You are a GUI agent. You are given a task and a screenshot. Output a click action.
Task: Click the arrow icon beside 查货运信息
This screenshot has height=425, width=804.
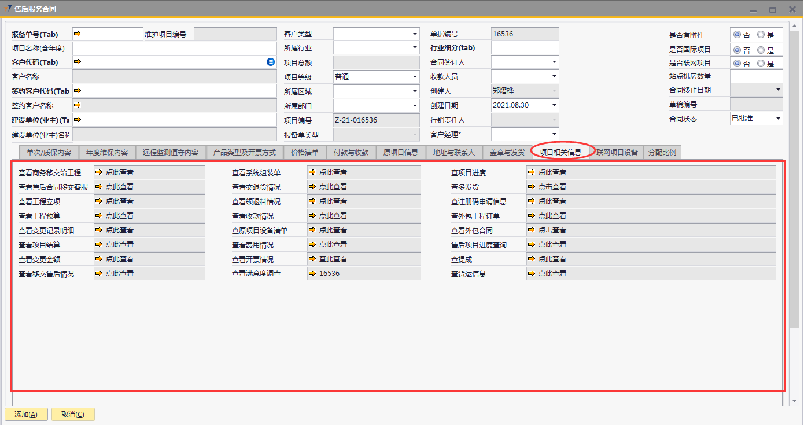tap(532, 274)
